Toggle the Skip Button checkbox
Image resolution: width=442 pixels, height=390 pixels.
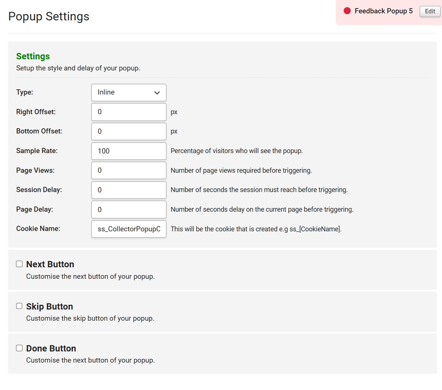pyautogui.click(x=19, y=306)
